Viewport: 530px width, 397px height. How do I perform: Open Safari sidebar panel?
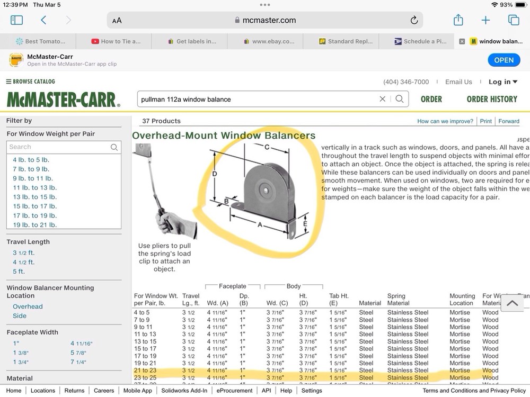pyautogui.click(x=16, y=20)
